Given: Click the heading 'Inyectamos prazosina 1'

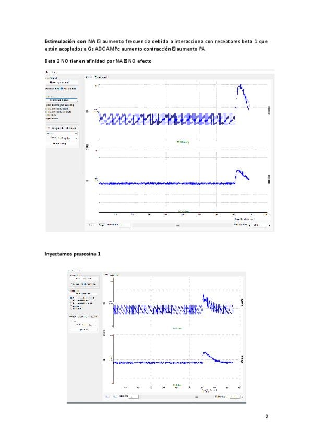Looking at the screenshot, I should pyautogui.click(x=73, y=254).
